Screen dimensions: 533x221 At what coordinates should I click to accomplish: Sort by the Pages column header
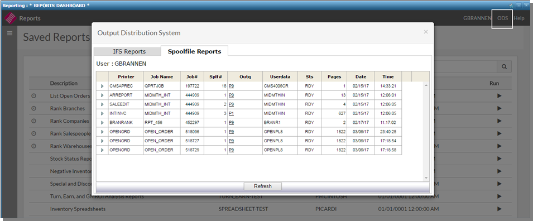point(334,77)
